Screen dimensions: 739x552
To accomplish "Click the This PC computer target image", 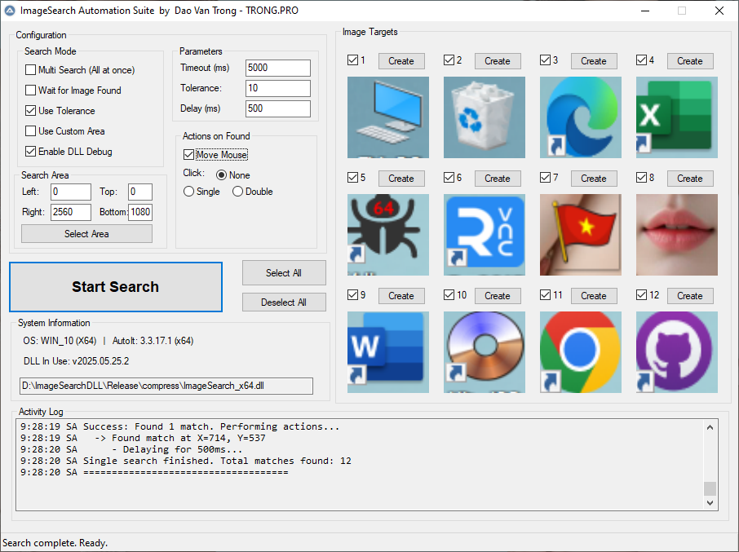I will tap(388, 117).
